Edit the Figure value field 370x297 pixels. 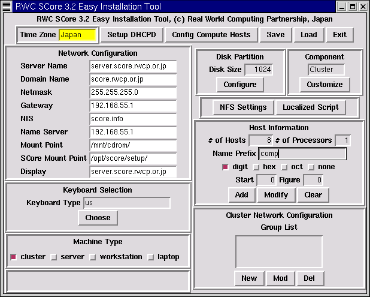pos(313,180)
